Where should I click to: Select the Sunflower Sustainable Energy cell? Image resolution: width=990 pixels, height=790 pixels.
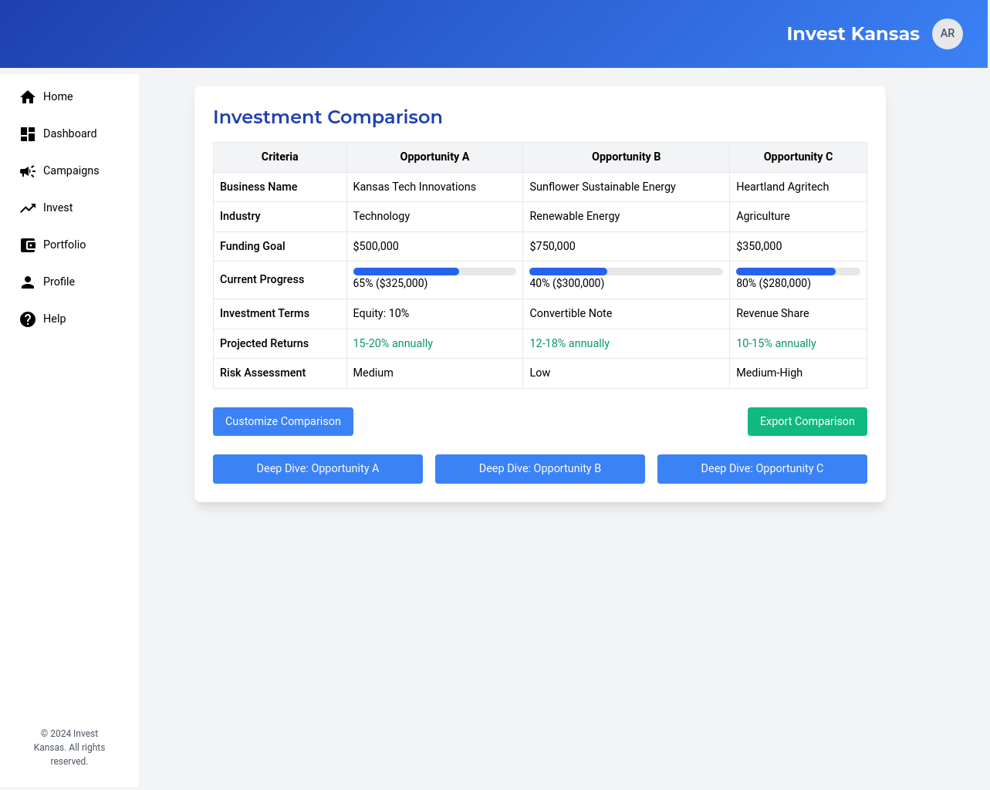[603, 187]
